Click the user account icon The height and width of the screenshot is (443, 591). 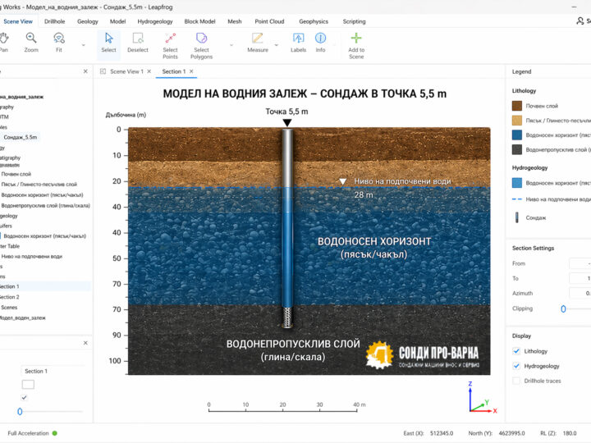coord(580,21)
